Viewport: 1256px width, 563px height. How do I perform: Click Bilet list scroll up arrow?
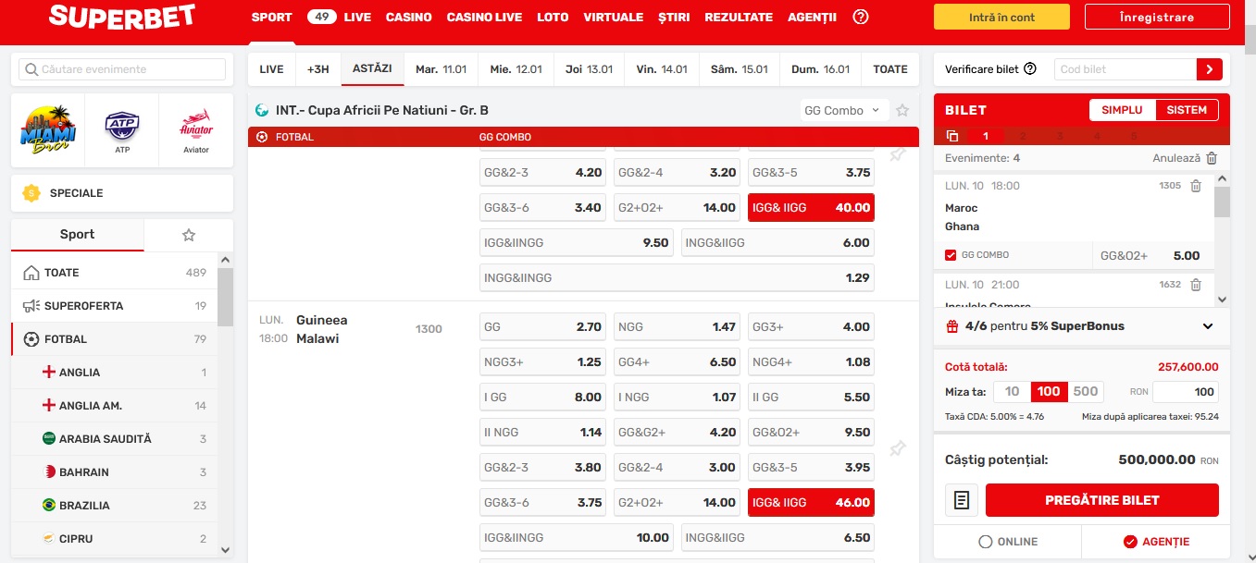pyautogui.click(x=1222, y=178)
